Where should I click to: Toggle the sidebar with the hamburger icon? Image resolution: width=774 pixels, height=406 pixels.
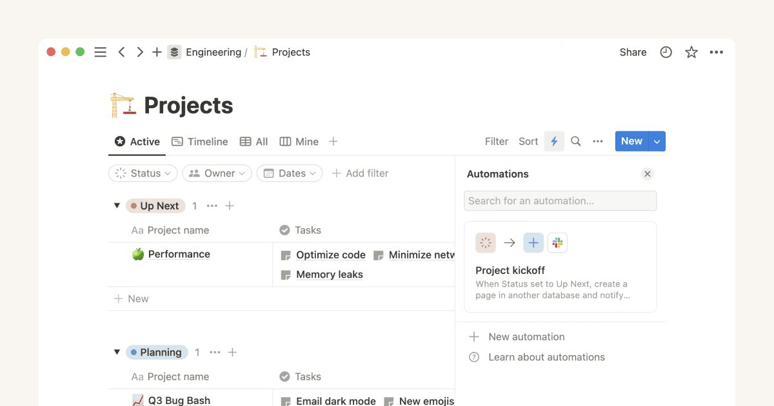100,52
